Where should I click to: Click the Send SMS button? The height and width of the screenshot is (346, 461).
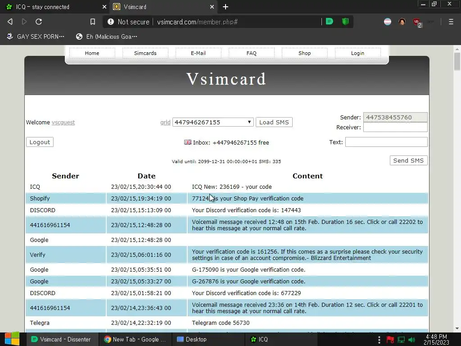tap(408, 160)
